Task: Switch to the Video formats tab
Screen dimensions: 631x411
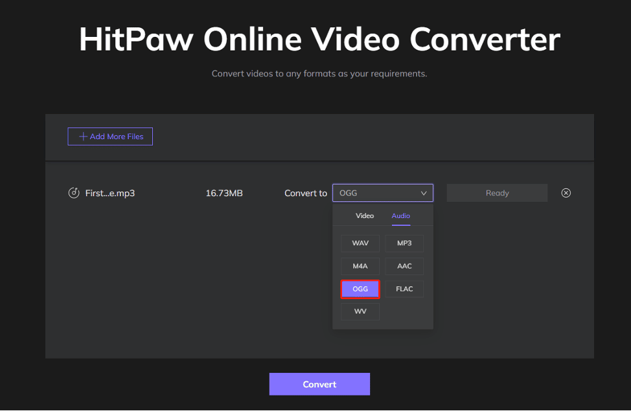Action: (x=365, y=216)
